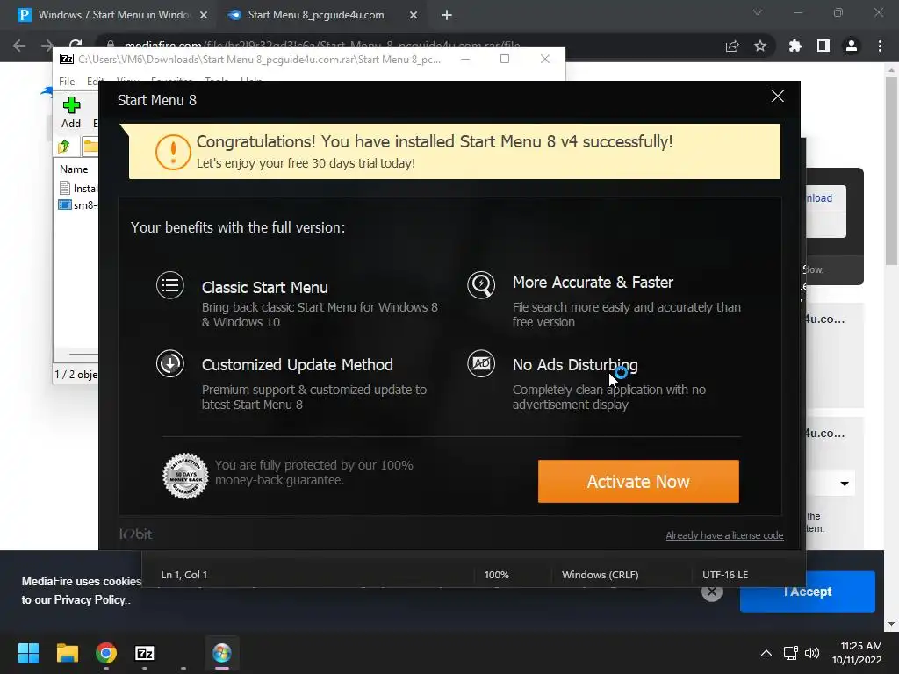
Task: Click the browser page vertical scrollbar
Action: click(891, 172)
